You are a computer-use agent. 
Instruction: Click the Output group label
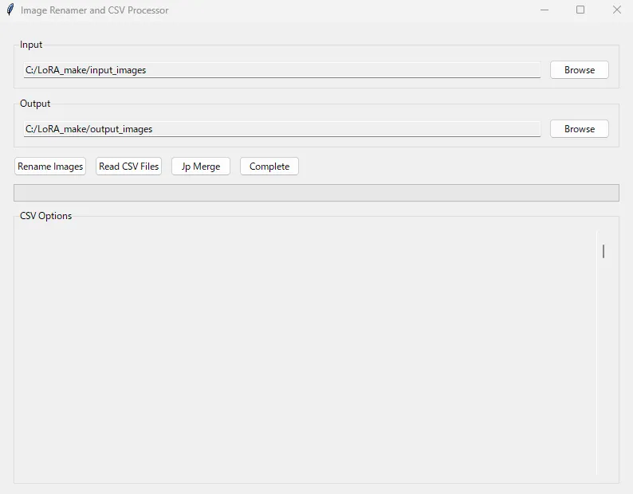[x=35, y=104]
